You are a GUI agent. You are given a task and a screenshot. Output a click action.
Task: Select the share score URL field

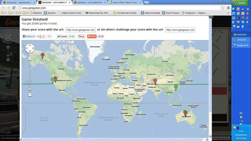click(80, 30)
